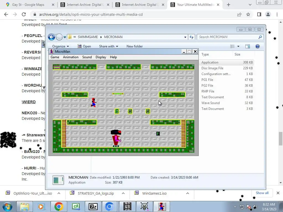Click the share page icon in address bar
The image size is (283, 212).
(x=239, y=14)
